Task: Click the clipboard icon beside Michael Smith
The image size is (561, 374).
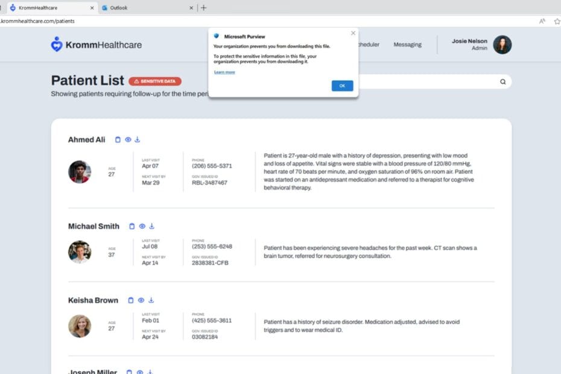Action: (x=132, y=226)
